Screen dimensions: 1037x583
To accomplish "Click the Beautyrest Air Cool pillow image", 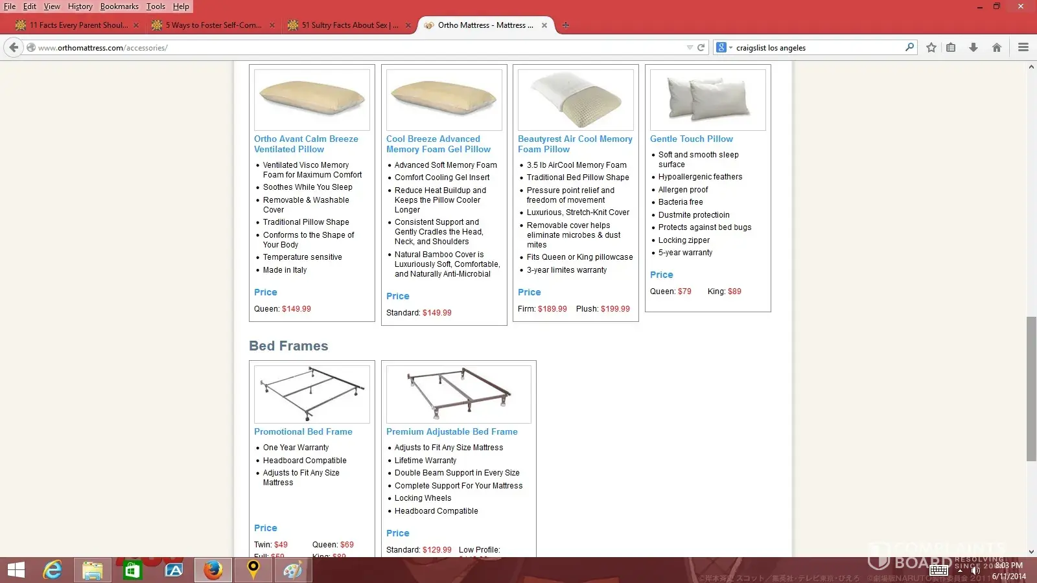I will point(576,100).
